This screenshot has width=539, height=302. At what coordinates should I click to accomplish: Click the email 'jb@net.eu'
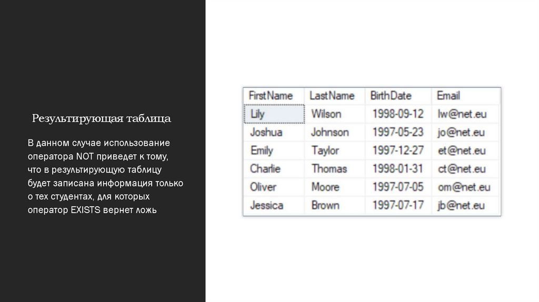(x=466, y=206)
